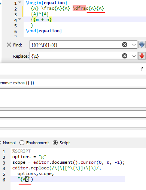Click the highlighted \dfrac command

point(79,8)
